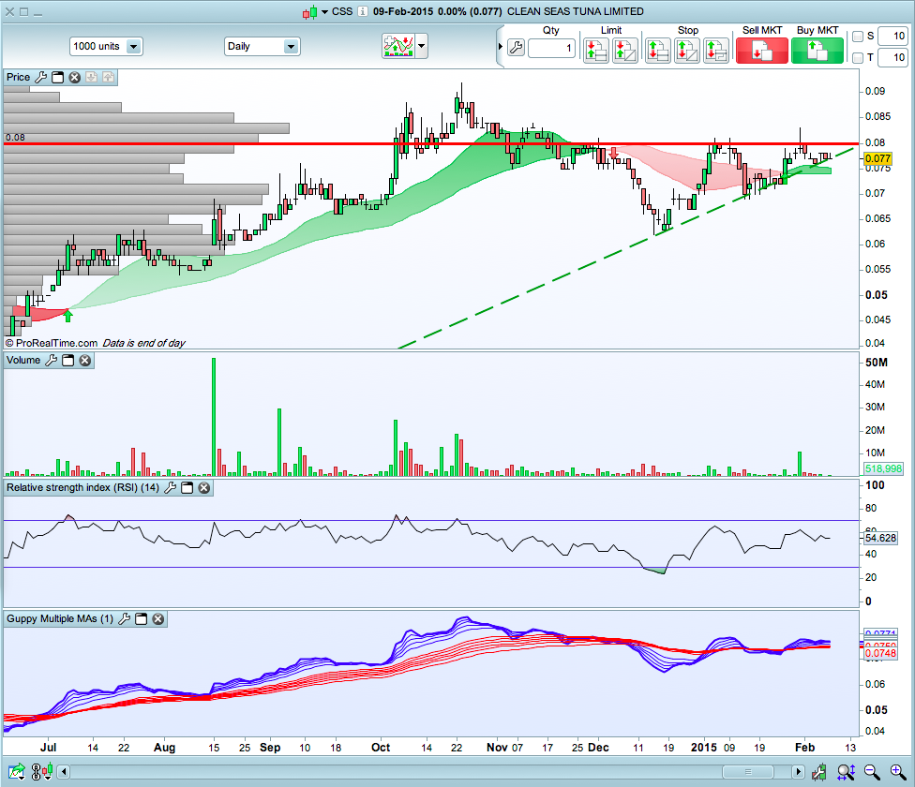Click the scrollbar right arrow
915x787 pixels.
798,772
